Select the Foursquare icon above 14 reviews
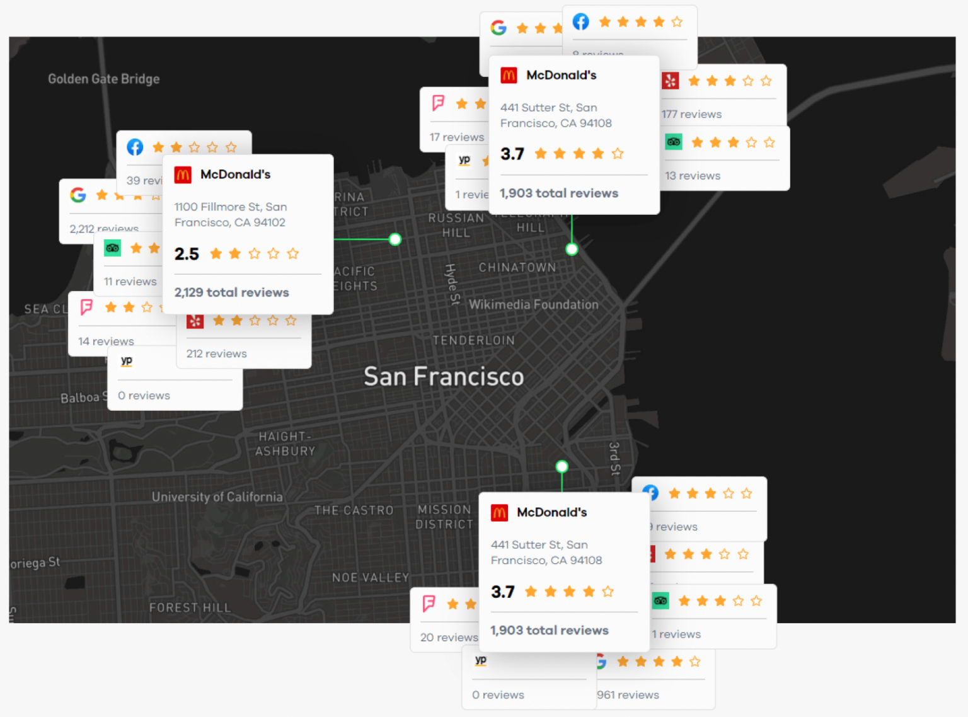 (x=86, y=307)
